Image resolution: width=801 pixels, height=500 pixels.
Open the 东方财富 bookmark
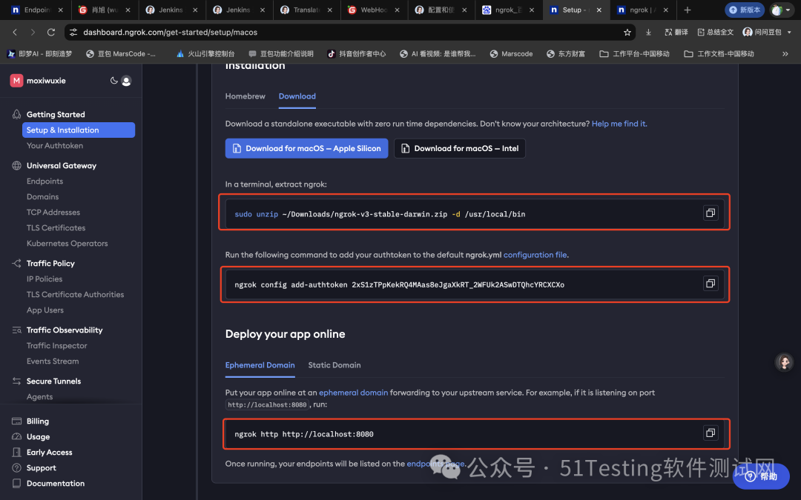tap(565, 53)
